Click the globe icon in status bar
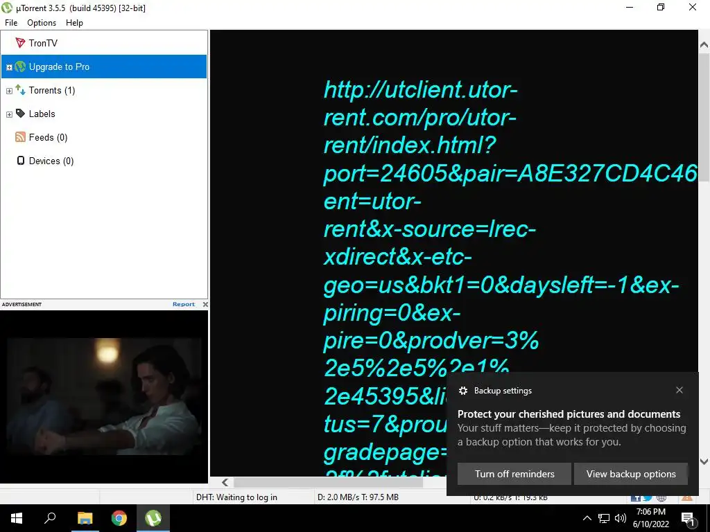710x532 pixels. pyautogui.click(x=661, y=497)
